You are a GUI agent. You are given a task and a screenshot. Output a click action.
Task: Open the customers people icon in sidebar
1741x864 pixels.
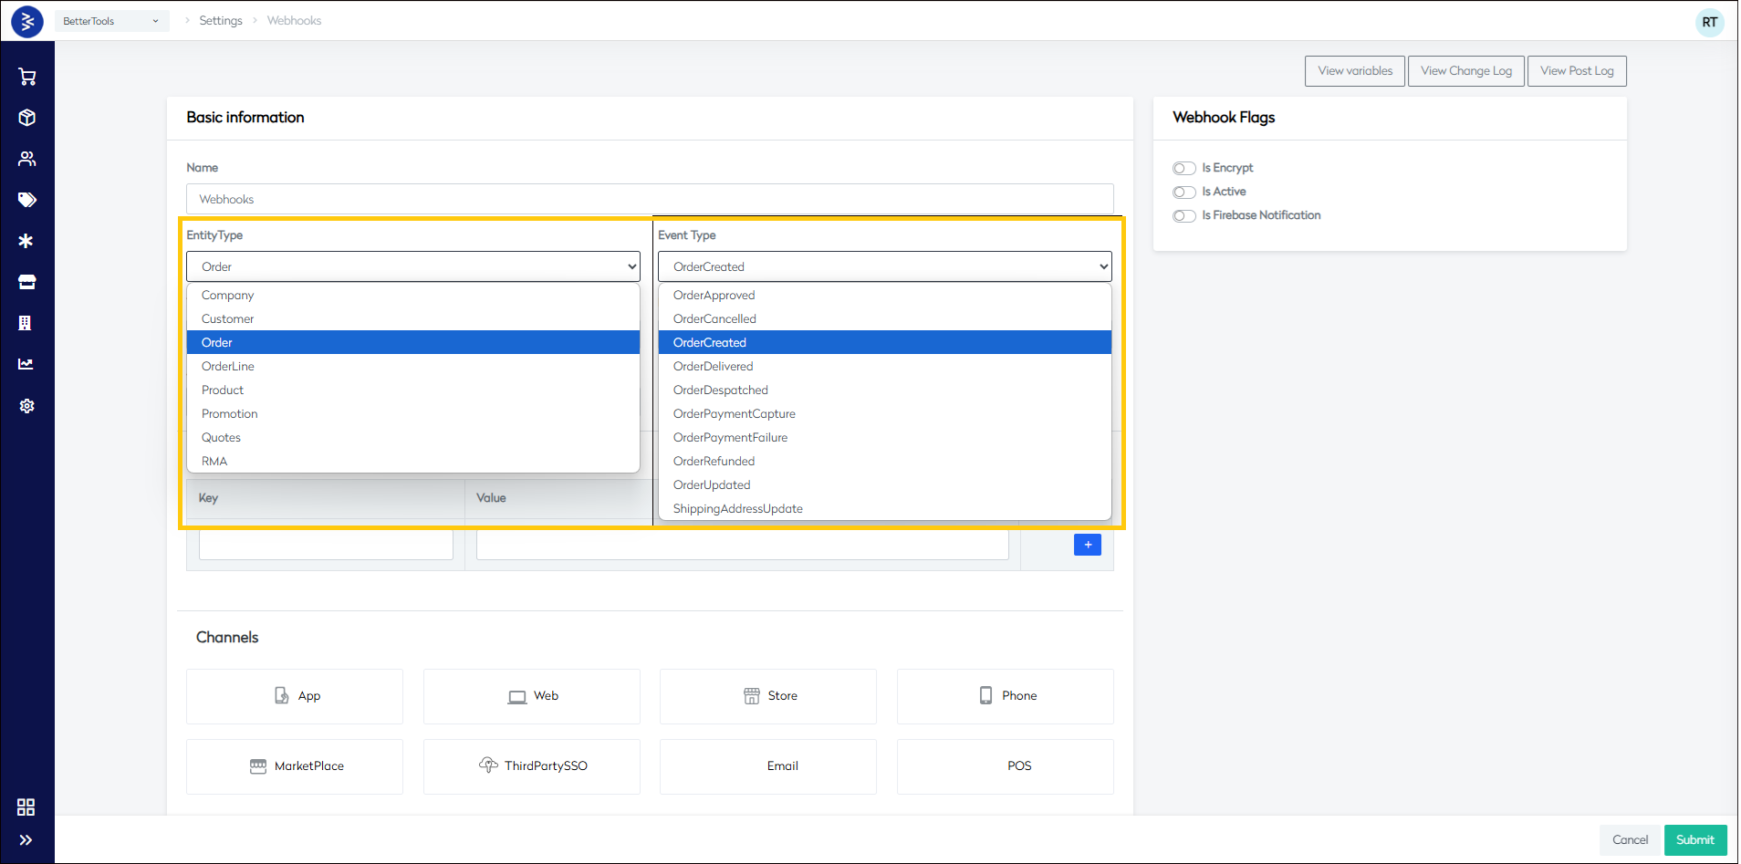tap(27, 159)
